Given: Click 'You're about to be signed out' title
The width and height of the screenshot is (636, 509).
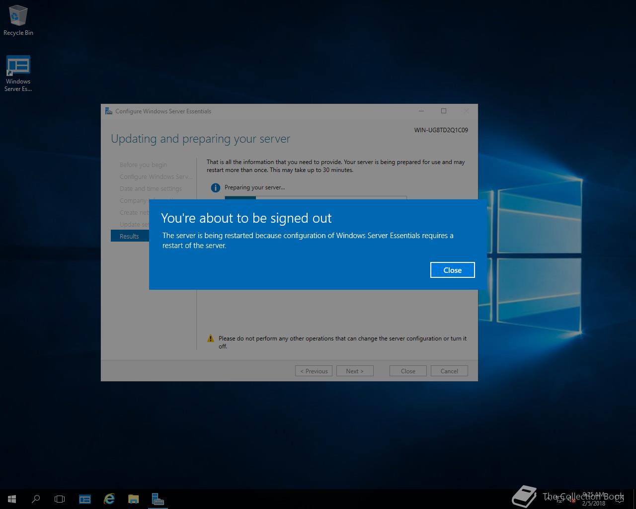Looking at the screenshot, I should click(x=246, y=218).
